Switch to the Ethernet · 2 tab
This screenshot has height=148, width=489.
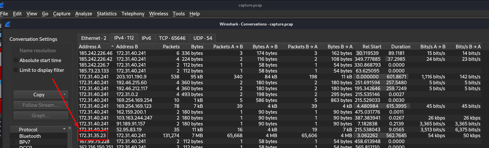94,38
